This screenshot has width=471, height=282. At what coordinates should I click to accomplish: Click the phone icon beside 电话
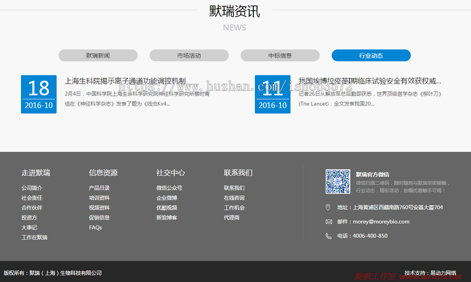tap(329, 236)
